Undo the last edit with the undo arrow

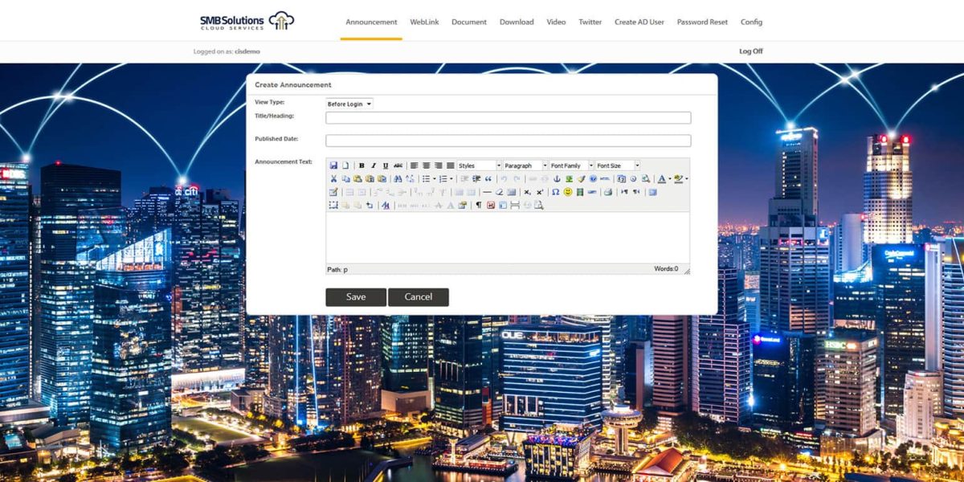505,178
